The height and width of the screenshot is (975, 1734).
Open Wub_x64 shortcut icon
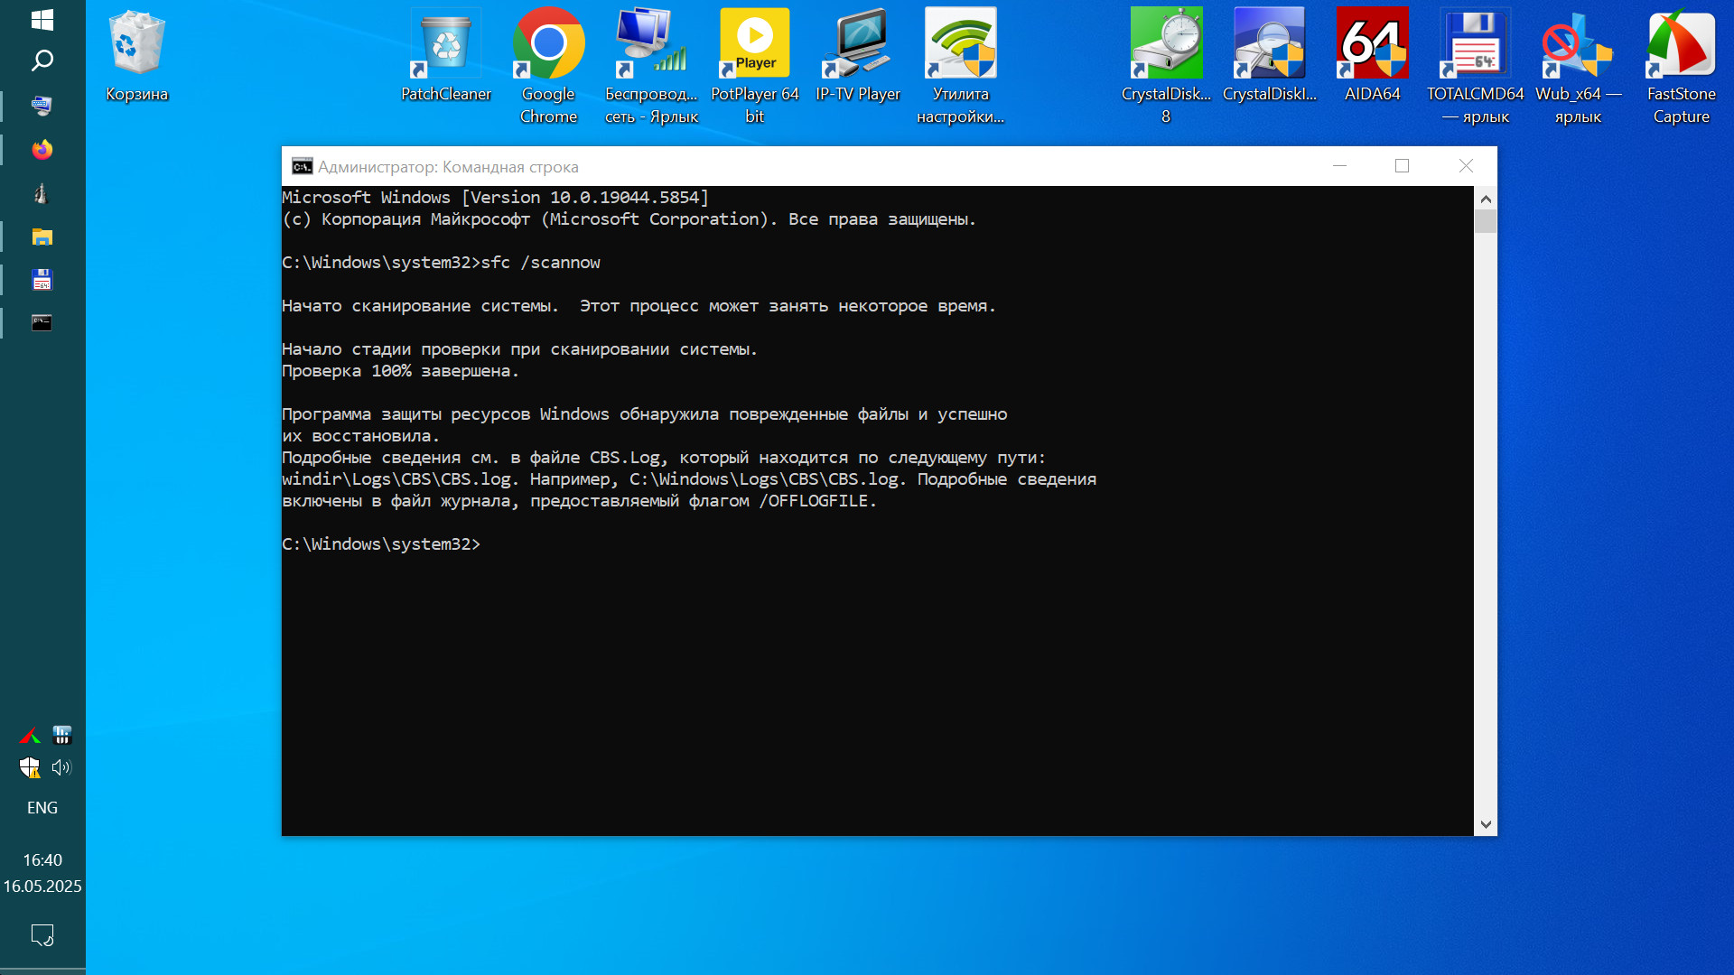click(1578, 45)
